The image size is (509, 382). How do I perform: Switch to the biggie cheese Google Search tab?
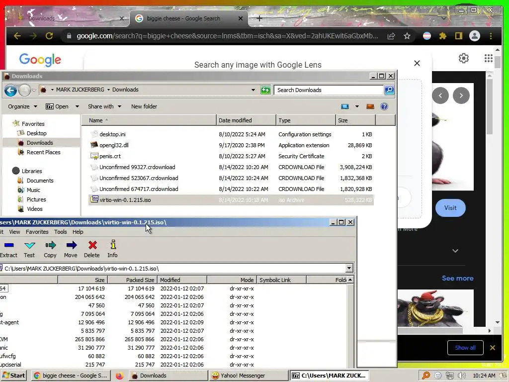coord(188,18)
